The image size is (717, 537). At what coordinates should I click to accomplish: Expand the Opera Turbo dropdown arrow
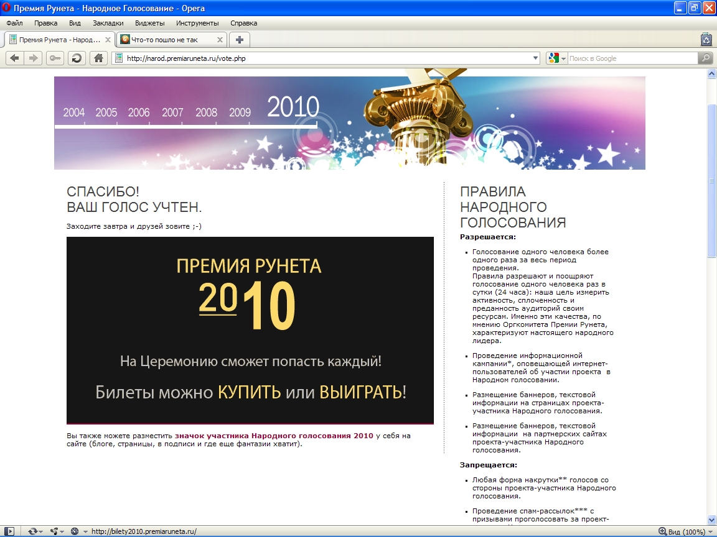(x=85, y=531)
